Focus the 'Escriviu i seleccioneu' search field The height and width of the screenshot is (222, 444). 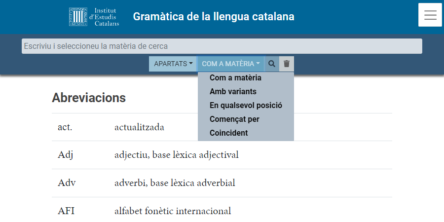[x=222, y=46]
